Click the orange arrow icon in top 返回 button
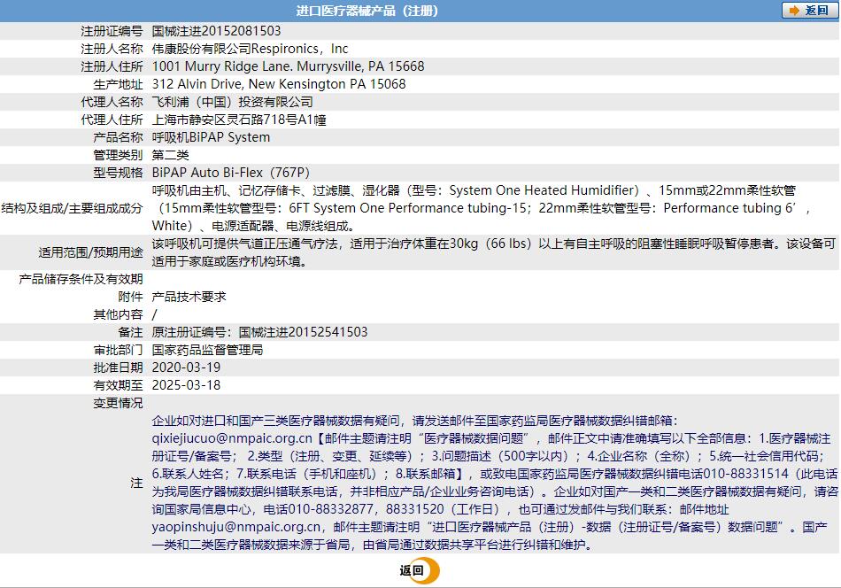Image resolution: width=841 pixels, height=588 pixels. click(794, 11)
